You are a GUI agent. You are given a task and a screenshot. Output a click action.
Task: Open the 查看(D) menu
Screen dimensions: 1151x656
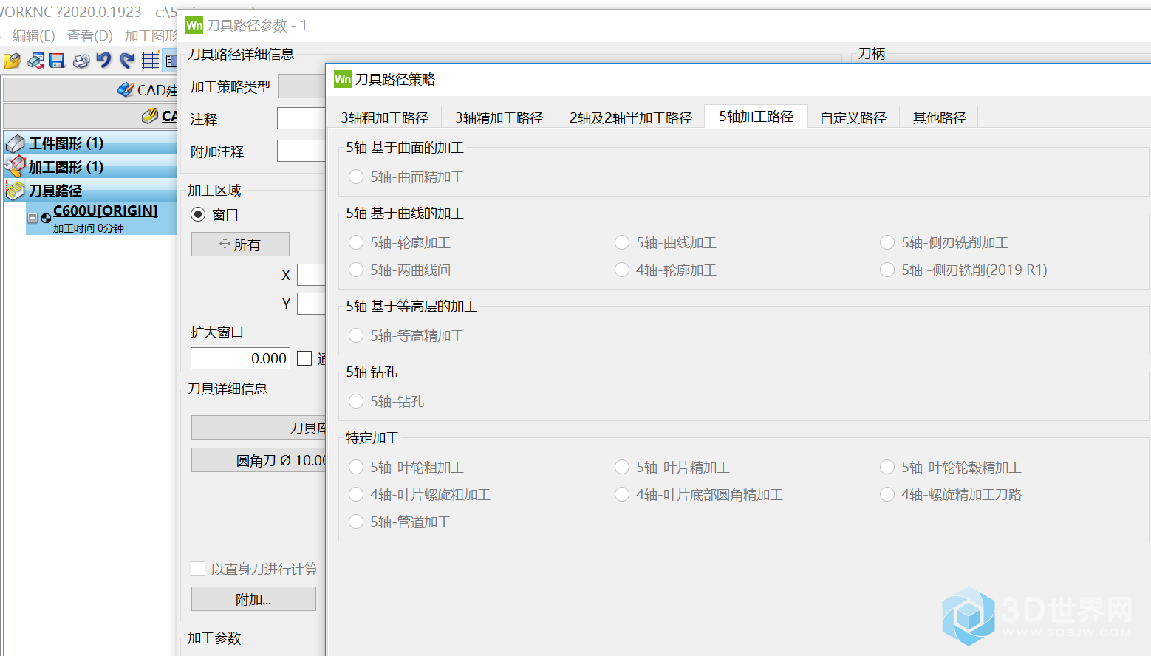click(x=90, y=35)
